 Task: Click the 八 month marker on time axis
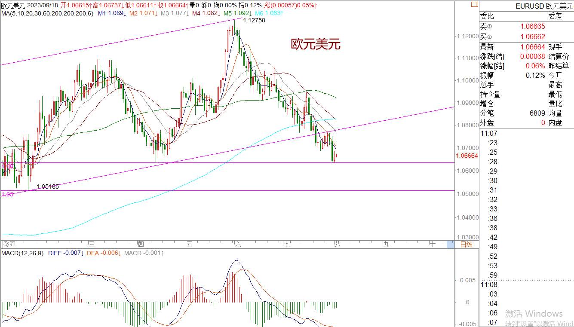pos(337,244)
